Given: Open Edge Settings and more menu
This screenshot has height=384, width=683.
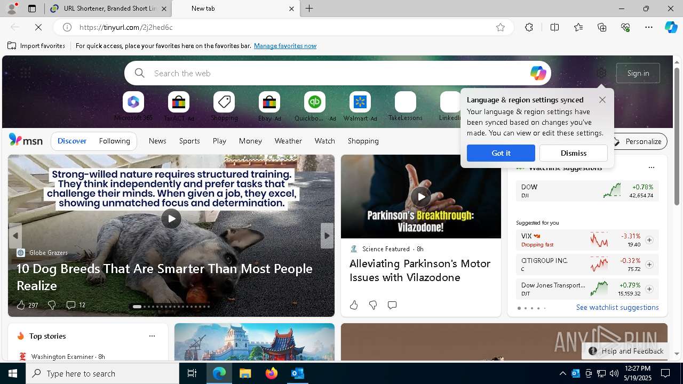Looking at the screenshot, I should click(x=649, y=27).
